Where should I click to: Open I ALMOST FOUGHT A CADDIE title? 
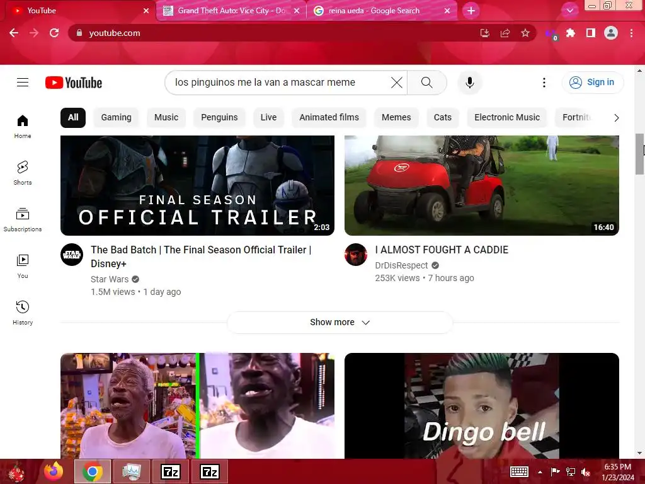(442, 250)
